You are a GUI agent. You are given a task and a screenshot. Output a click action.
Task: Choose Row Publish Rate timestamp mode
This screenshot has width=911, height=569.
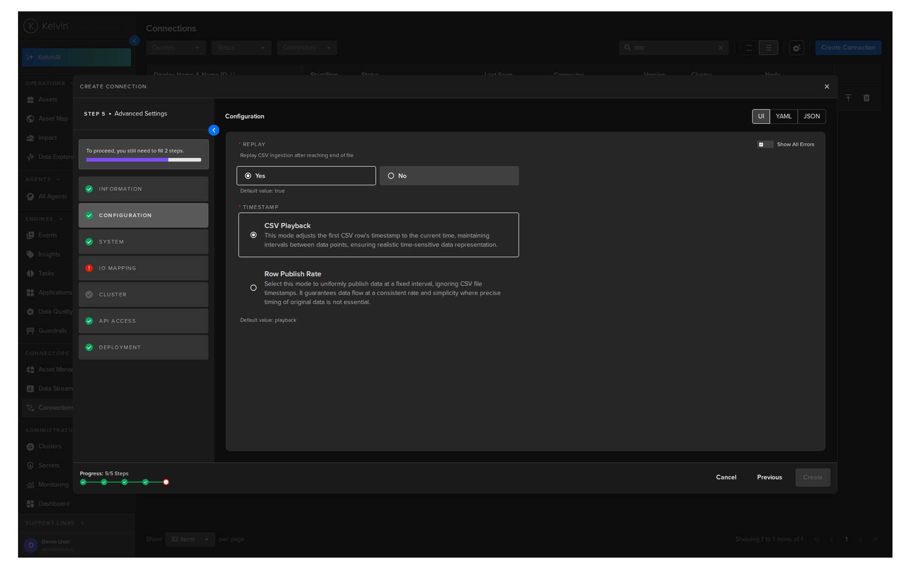pyautogui.click(x=379, y=288)
